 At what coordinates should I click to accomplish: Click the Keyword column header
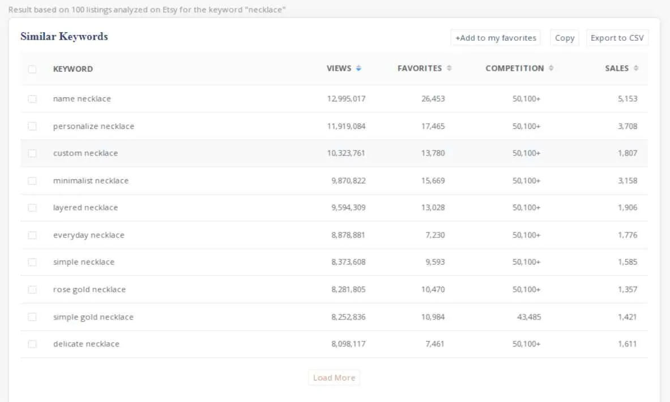coord(72,69)
